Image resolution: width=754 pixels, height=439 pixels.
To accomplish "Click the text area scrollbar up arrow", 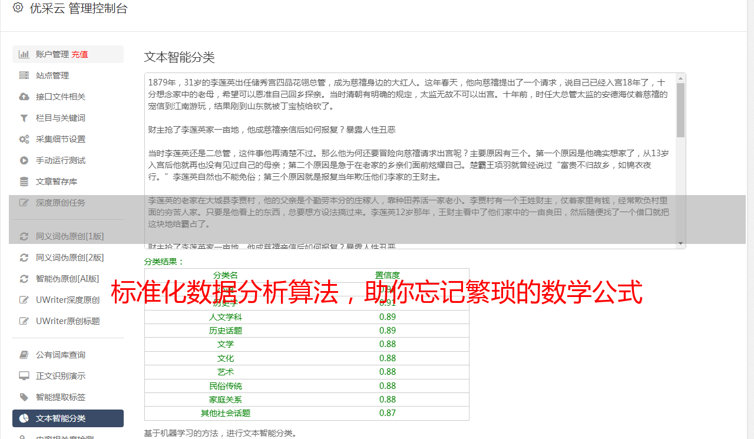I will [681, 78].
